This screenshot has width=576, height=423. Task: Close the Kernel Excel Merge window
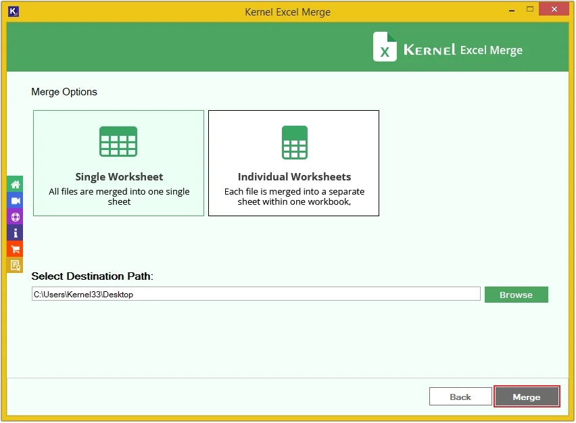[554, 9]
